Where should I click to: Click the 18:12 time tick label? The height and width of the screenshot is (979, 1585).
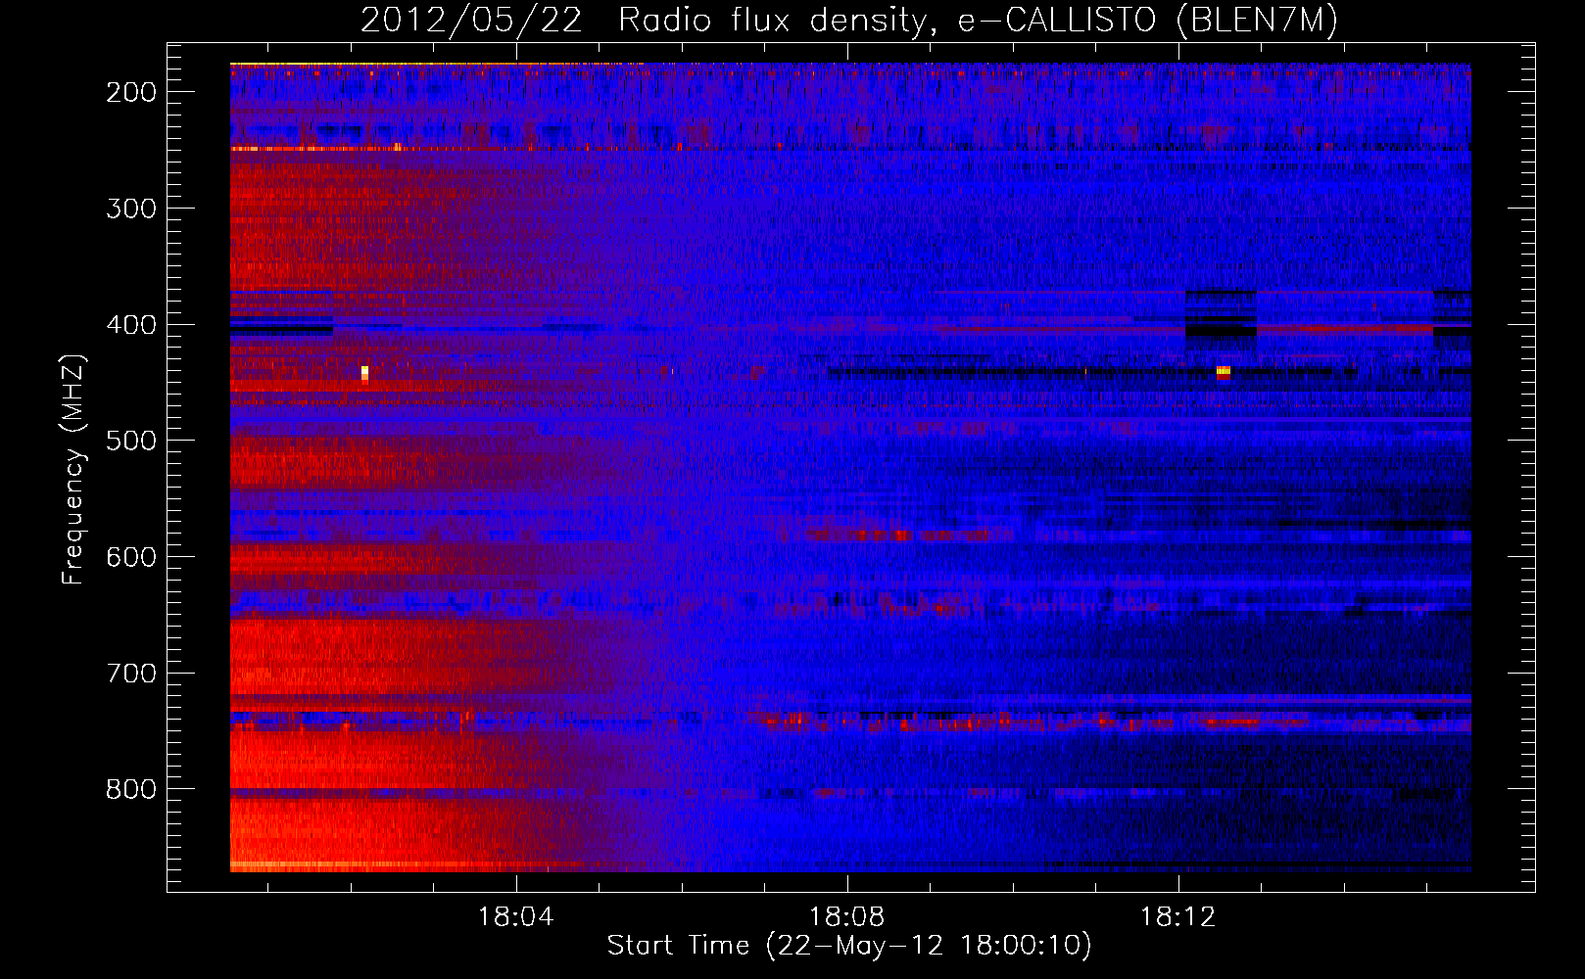tap(1178, 917)
